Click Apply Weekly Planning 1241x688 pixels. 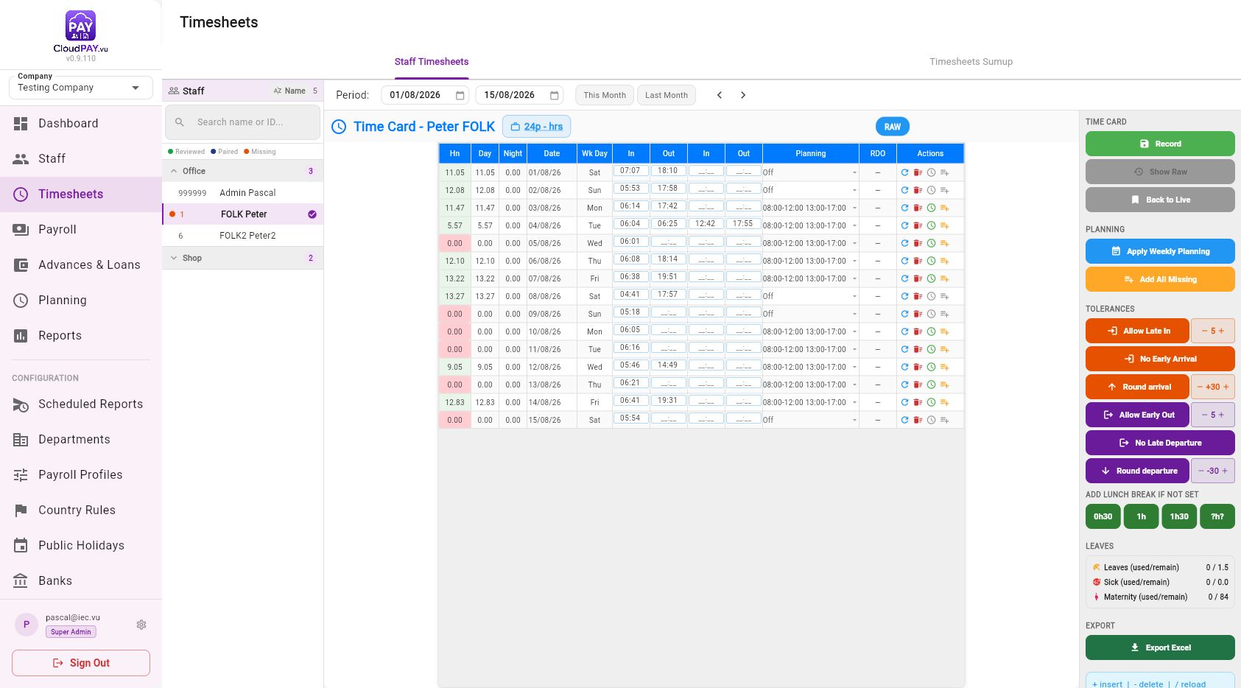(1160, 251)
